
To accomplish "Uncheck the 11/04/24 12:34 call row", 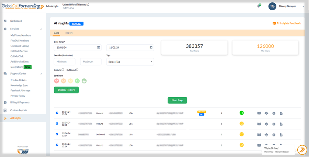I will 57,134.
